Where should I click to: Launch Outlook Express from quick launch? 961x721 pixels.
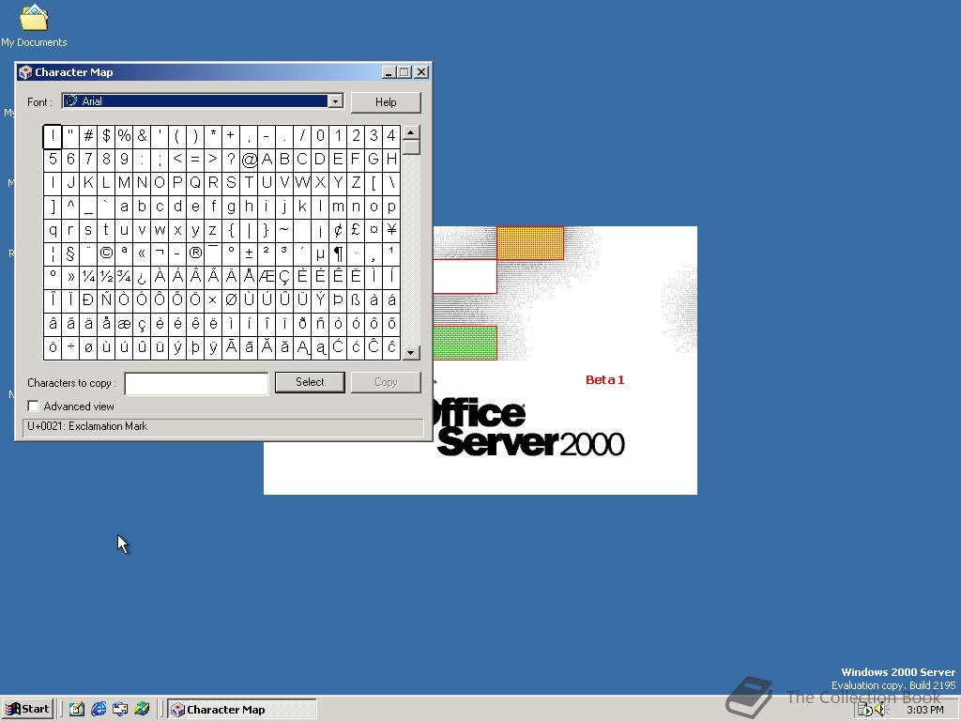pos(120,710)
